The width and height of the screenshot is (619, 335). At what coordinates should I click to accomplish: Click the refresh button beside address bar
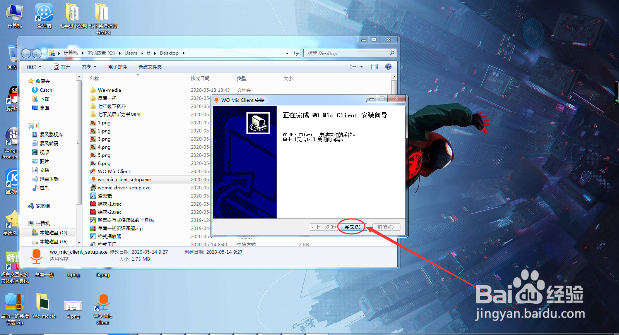click(x=296, y=53)
